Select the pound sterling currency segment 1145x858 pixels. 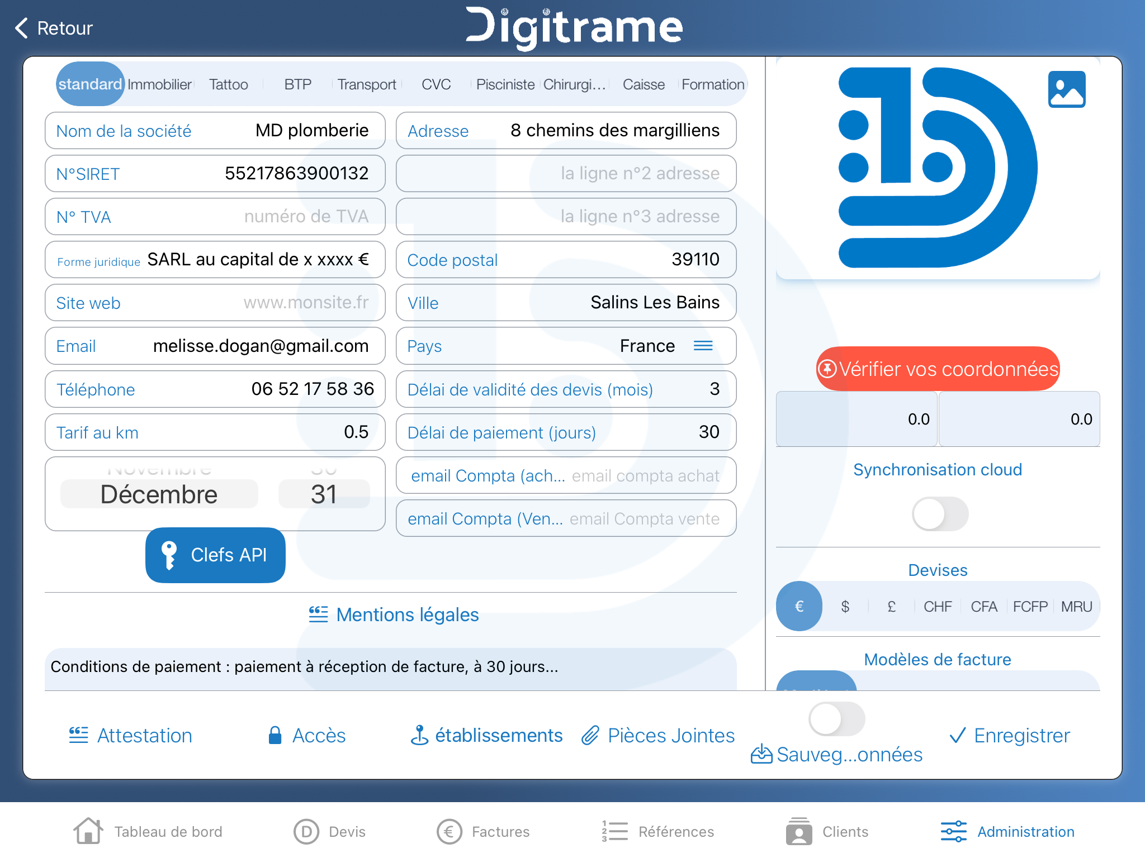(892, 606)
